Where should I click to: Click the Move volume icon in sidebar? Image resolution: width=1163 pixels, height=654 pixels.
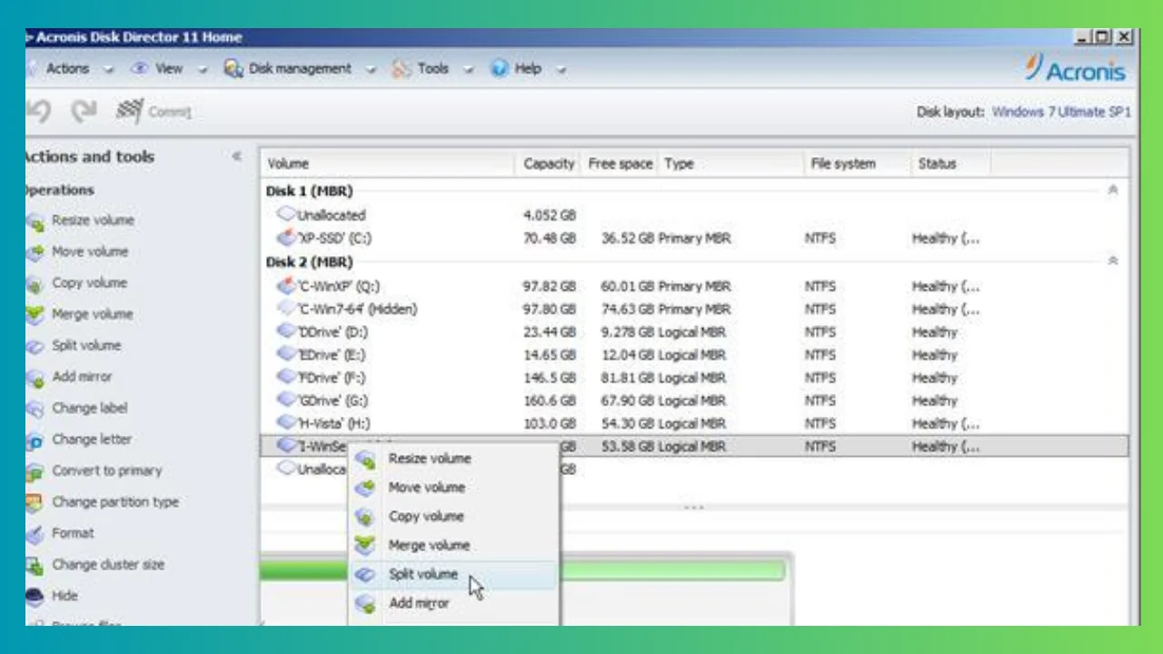coord(35,253)
